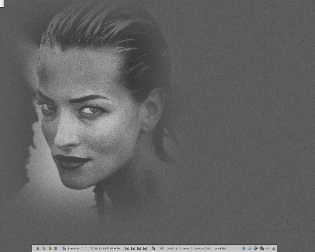Click the padlock lock-screen icon
The image size is (315, 252).
coord(153,248)
